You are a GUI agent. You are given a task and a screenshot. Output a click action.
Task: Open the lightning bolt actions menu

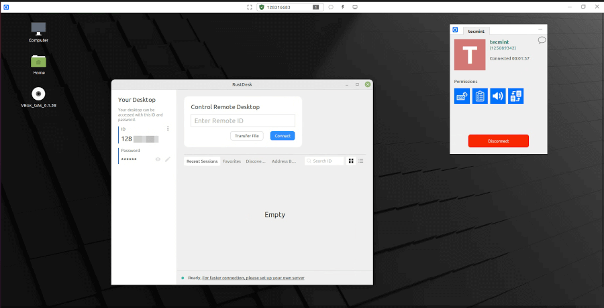[x=343, y=7]
